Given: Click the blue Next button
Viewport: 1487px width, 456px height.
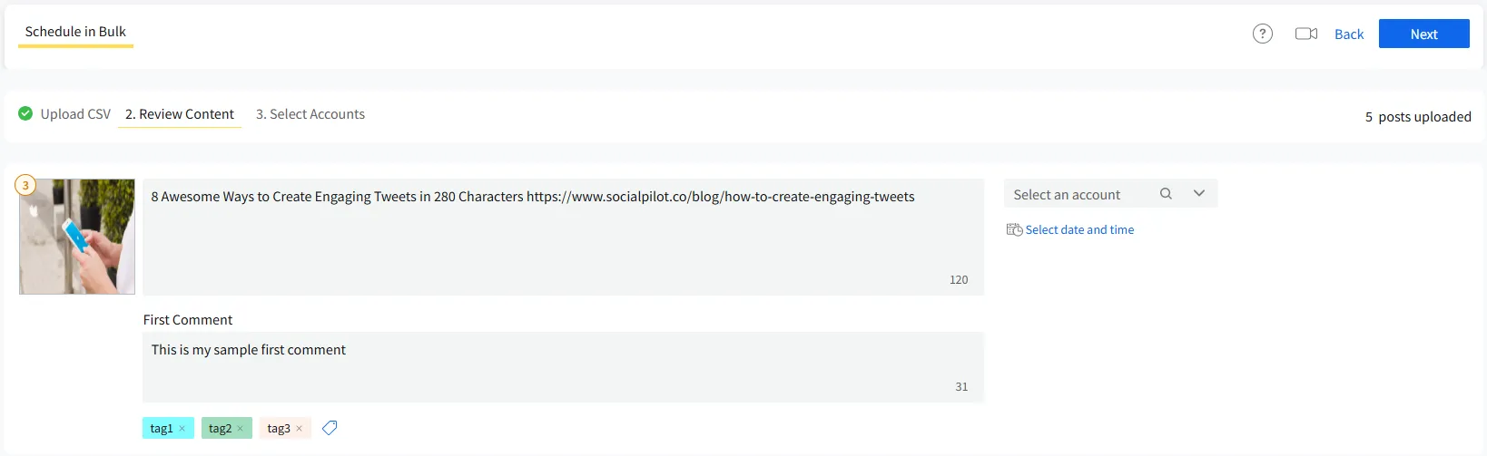Looking at the screenshot, I should coord(1423,34).
